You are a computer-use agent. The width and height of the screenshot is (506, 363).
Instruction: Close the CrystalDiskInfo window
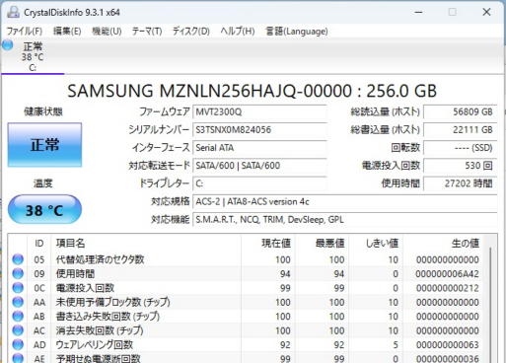486,13
